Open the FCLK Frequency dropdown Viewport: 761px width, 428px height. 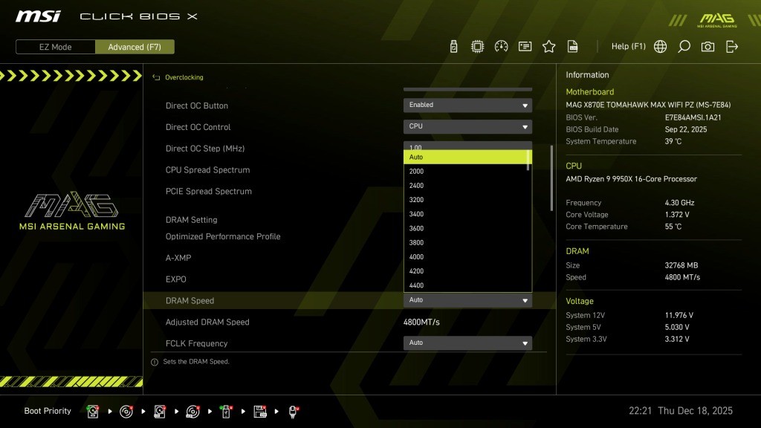(x=467, y=343)
